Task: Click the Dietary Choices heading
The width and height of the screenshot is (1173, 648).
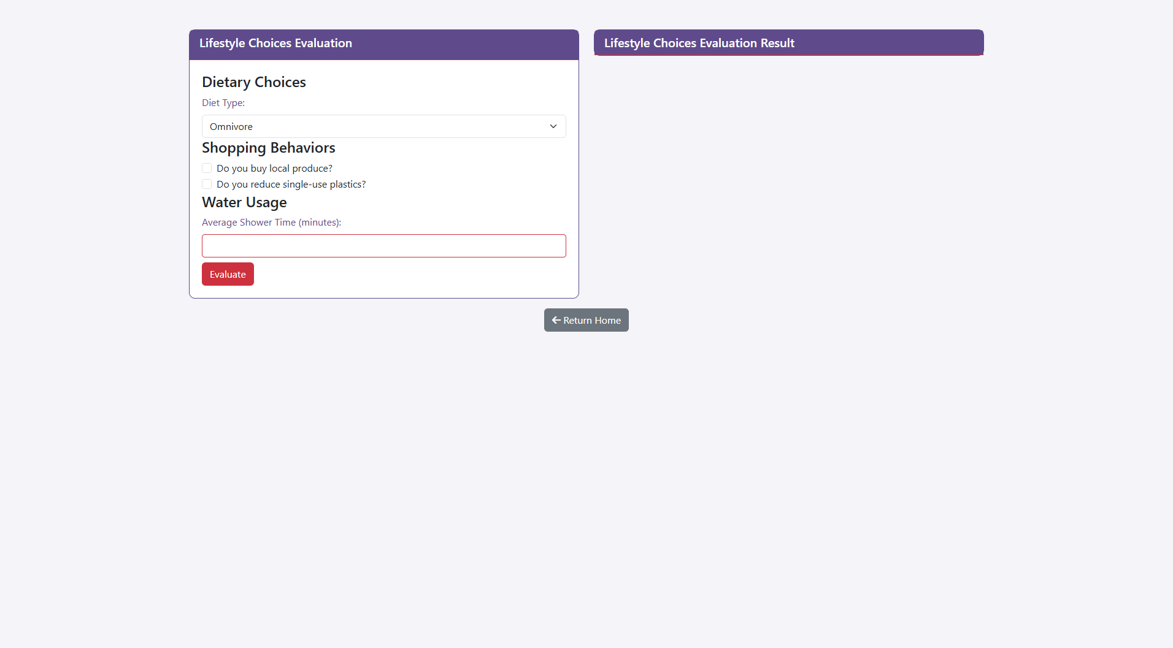Action: (x=254, y=82)
